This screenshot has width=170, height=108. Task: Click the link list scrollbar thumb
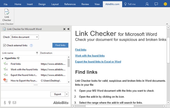point(69,63)
